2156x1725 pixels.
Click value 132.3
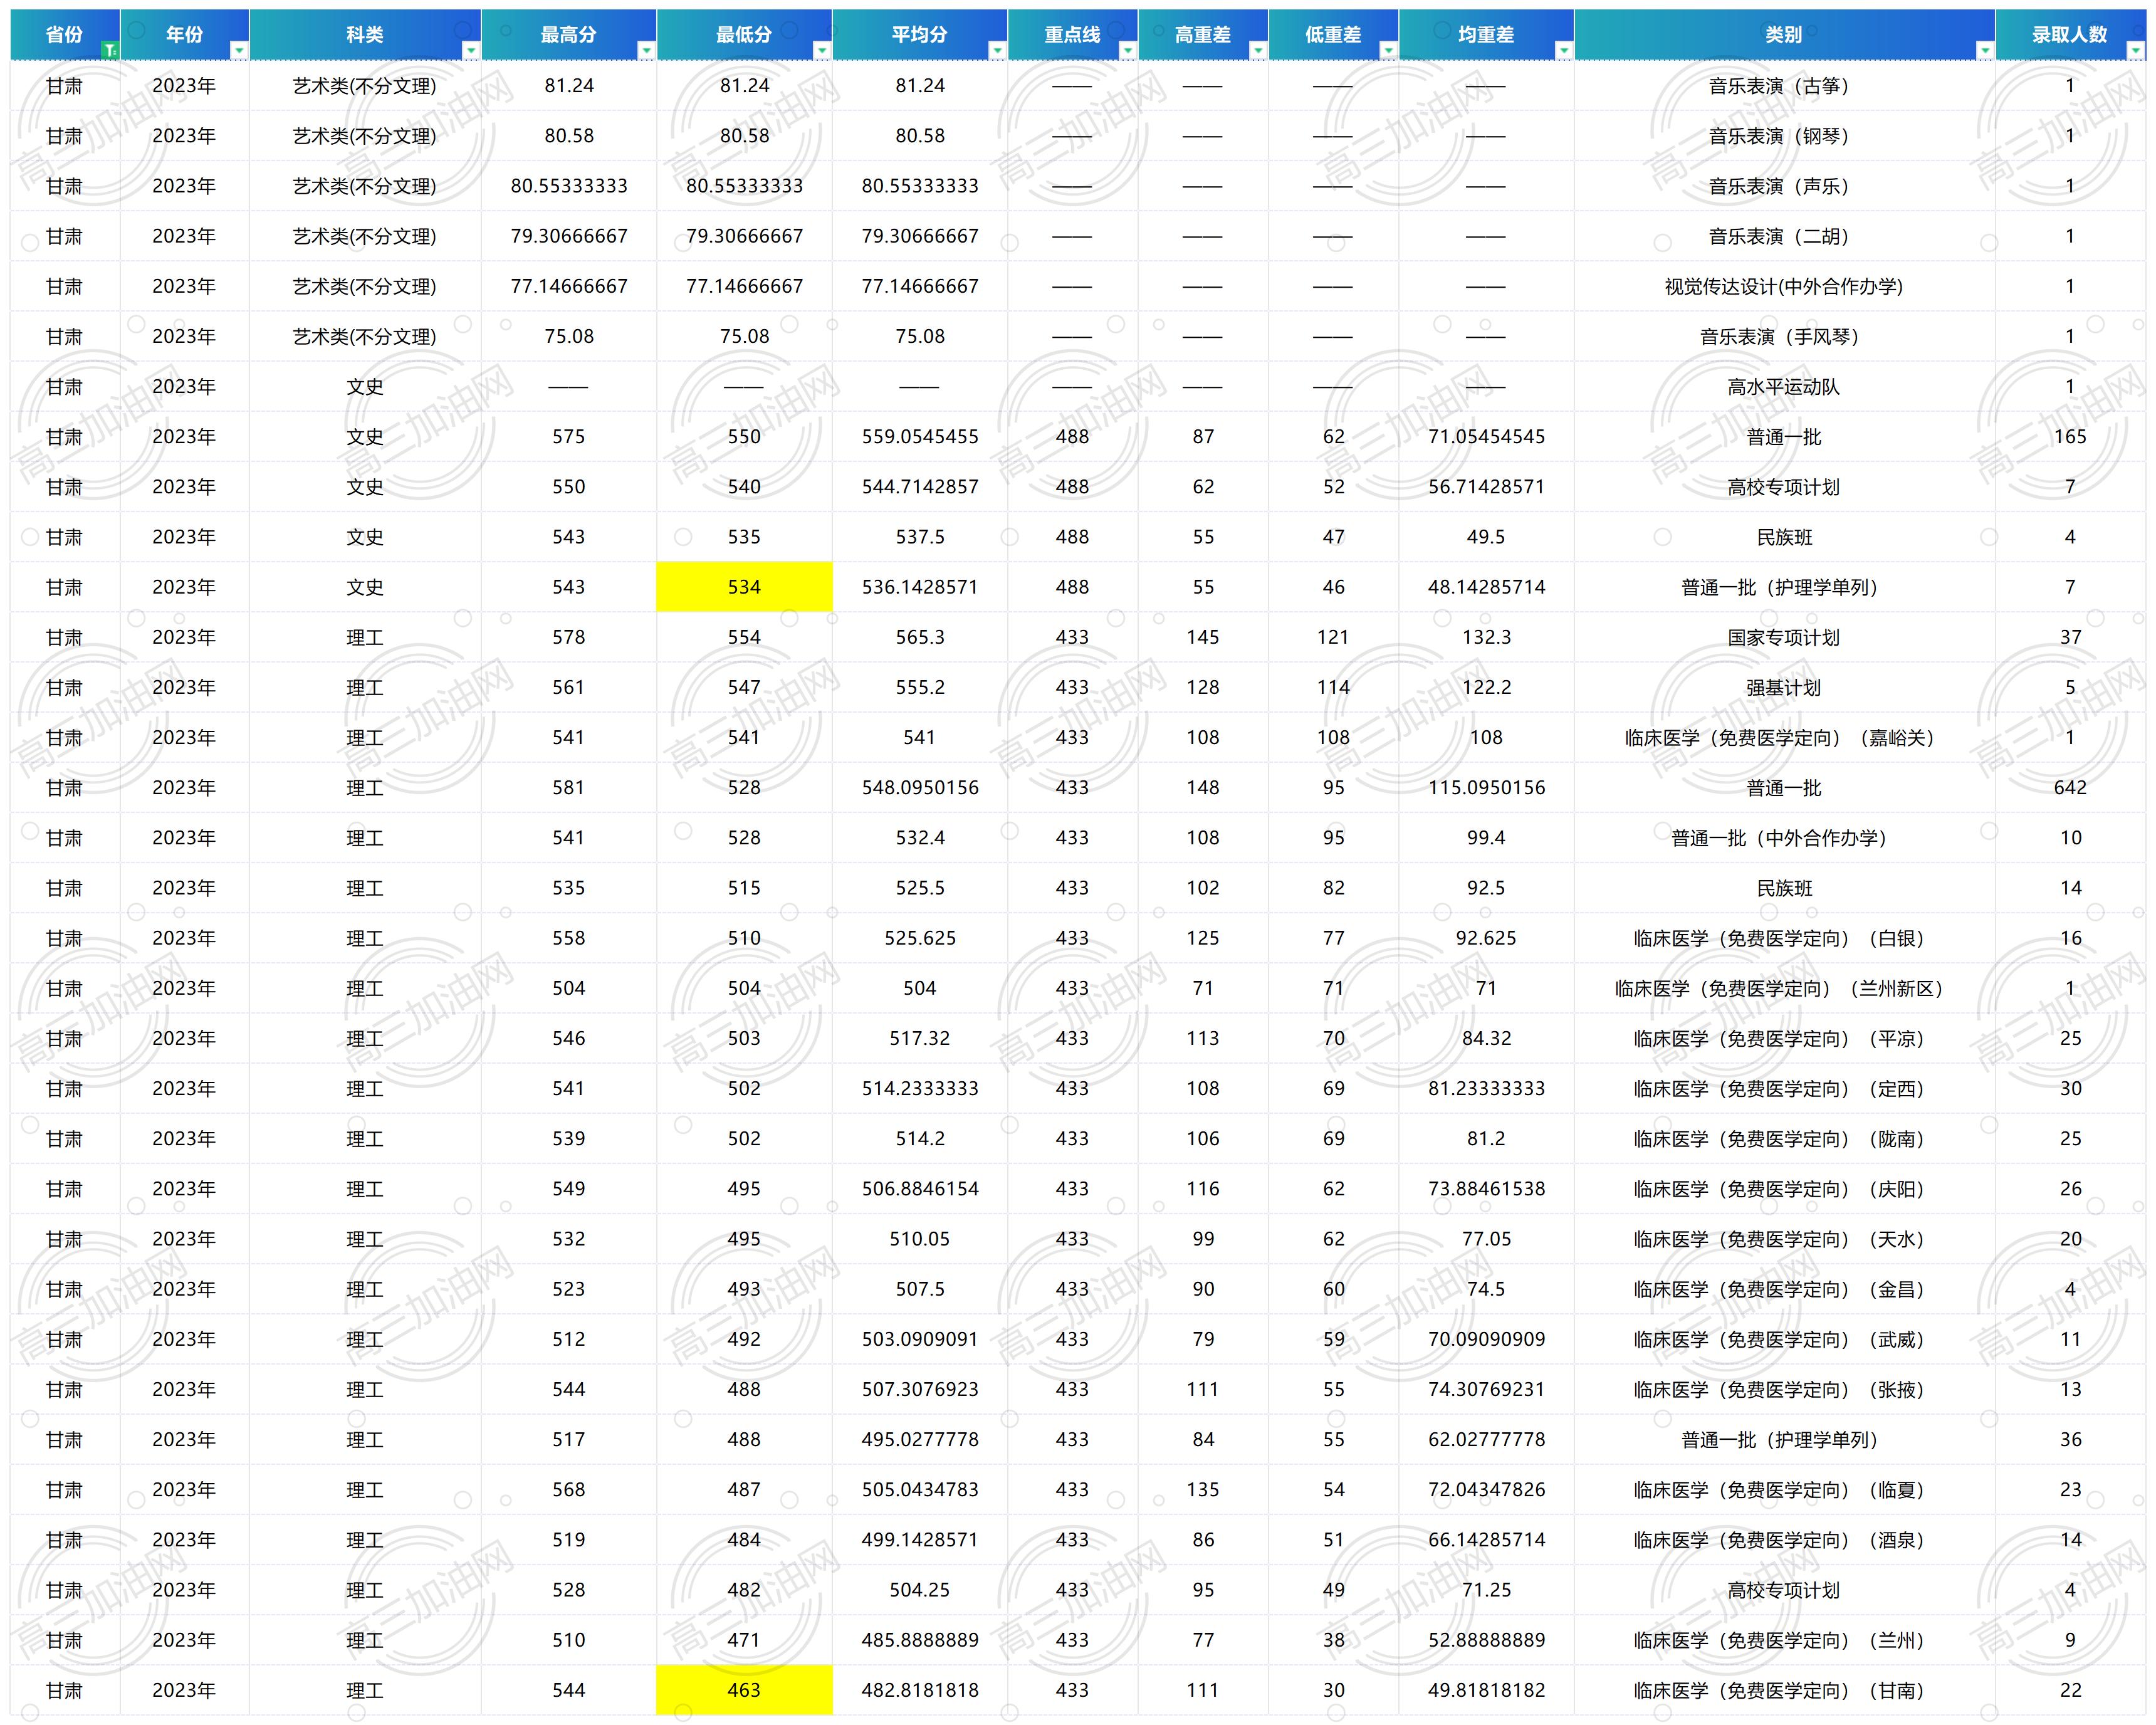point(1486,637)
